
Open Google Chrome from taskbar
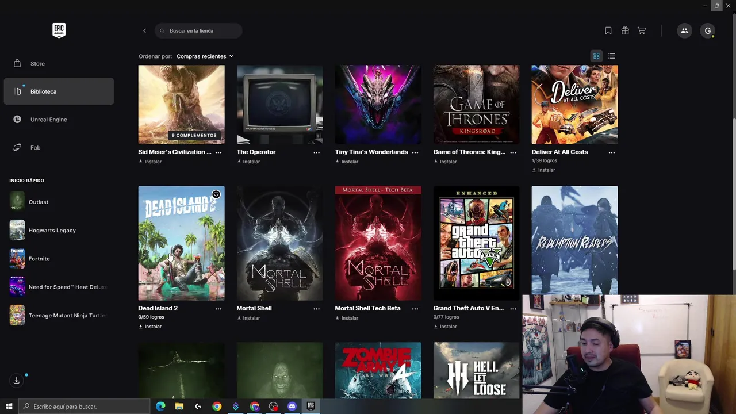pyautogui.click(x=217, y=407)
